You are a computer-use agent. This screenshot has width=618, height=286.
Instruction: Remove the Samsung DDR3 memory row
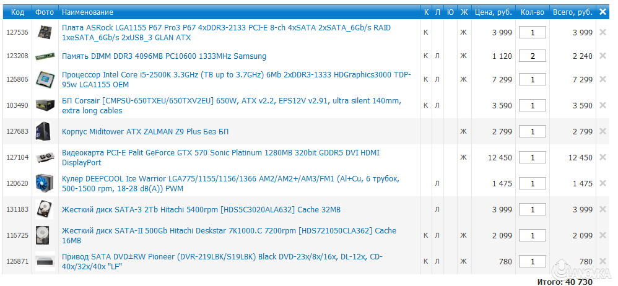(603, 56)
